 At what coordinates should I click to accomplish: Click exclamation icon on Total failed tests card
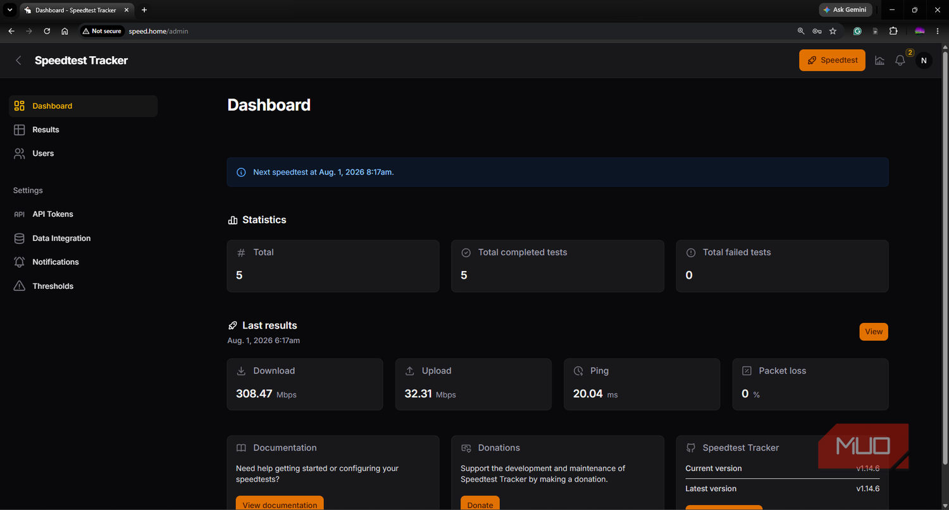click(x=691, y=253)
